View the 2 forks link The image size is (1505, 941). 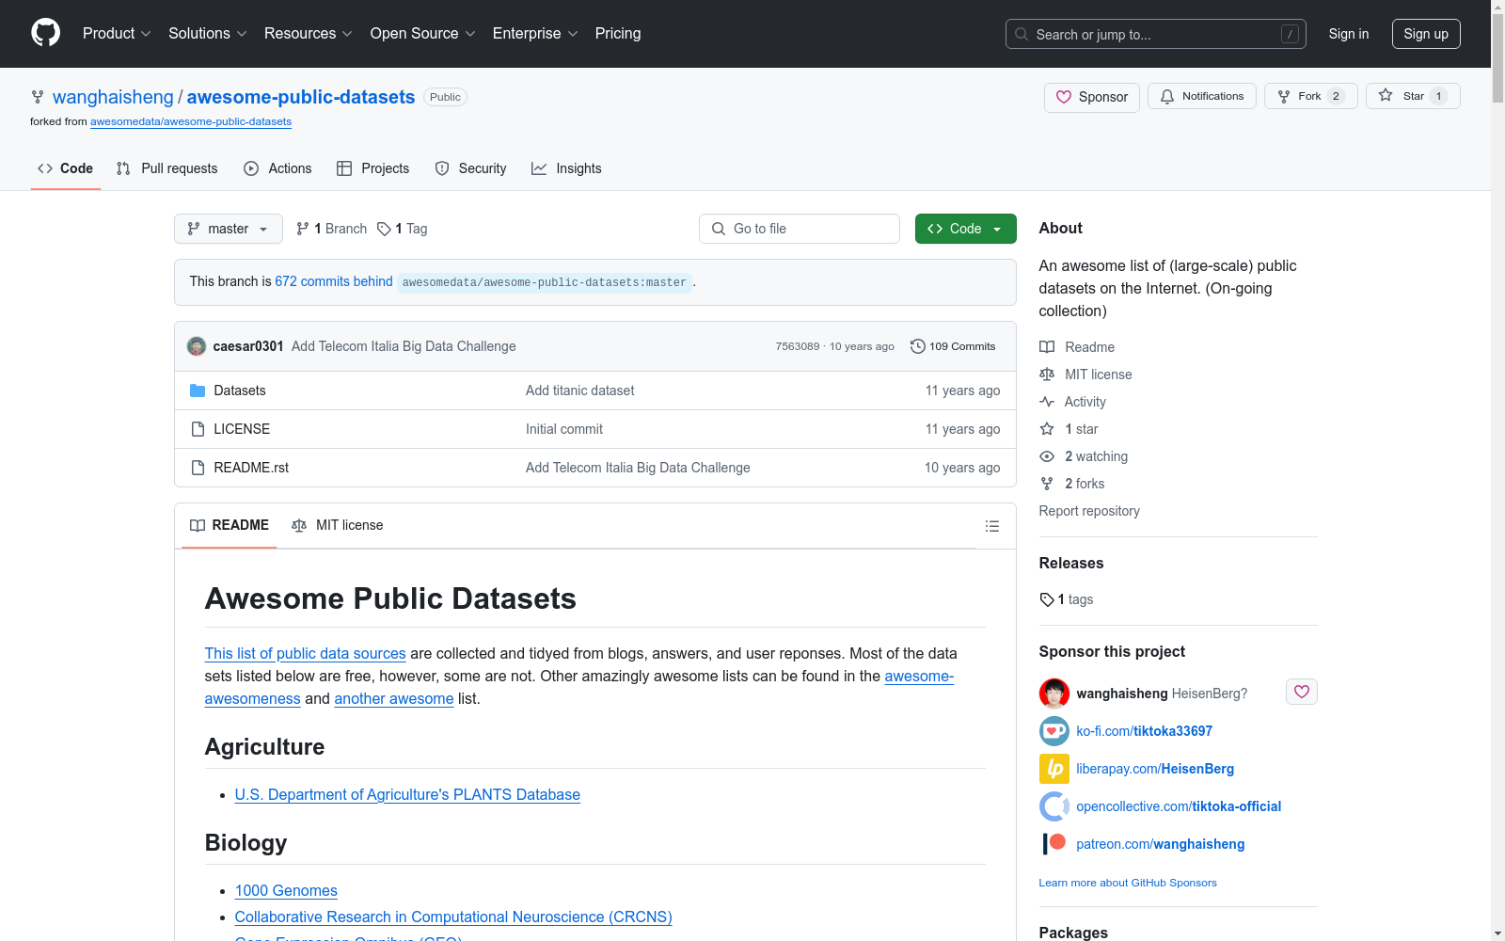1072,484
